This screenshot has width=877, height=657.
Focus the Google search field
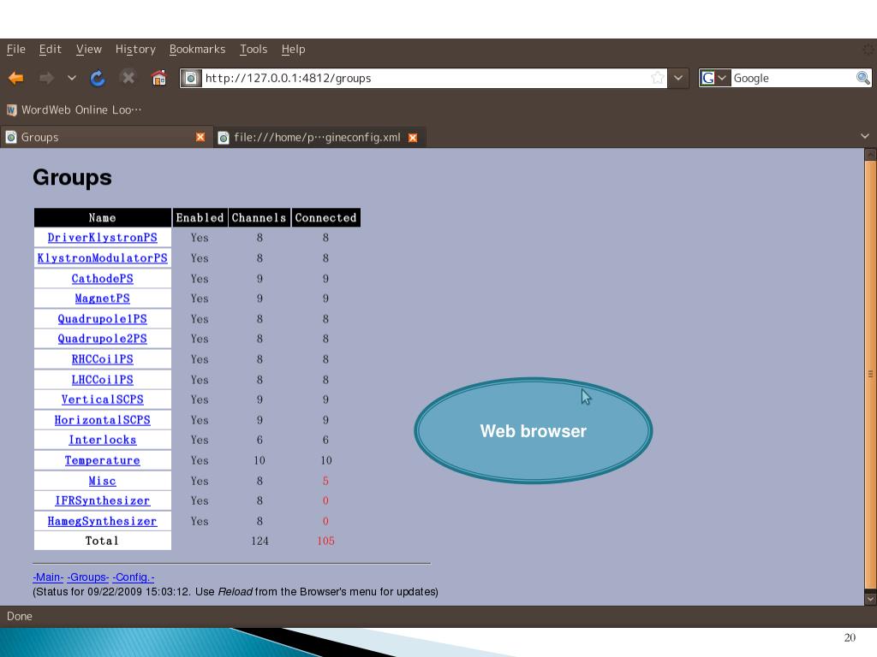click(x=793, y=78)
